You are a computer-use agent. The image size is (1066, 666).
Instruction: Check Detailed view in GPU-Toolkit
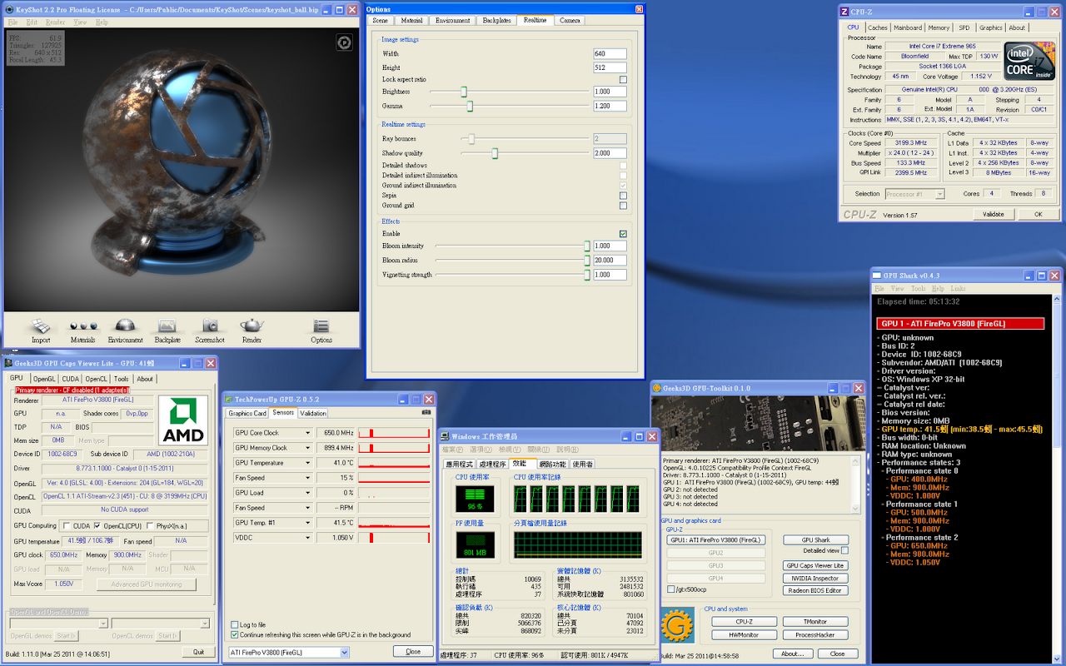coord(844,550)
